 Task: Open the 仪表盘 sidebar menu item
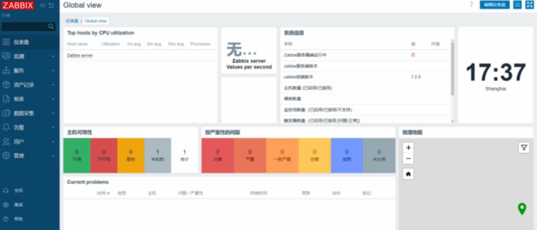pyautogui.click(x=30, y=42)
